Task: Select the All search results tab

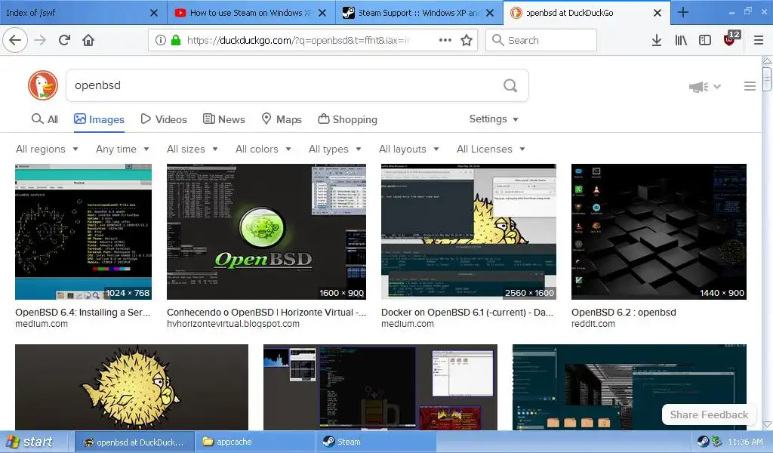Action: (x=45, y=119)
